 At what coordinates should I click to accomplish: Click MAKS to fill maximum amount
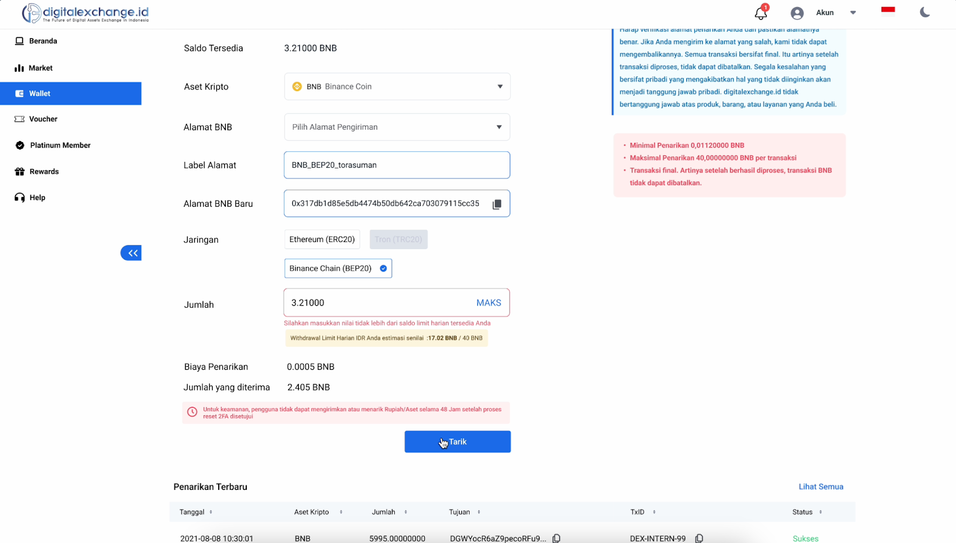point(489,303)
